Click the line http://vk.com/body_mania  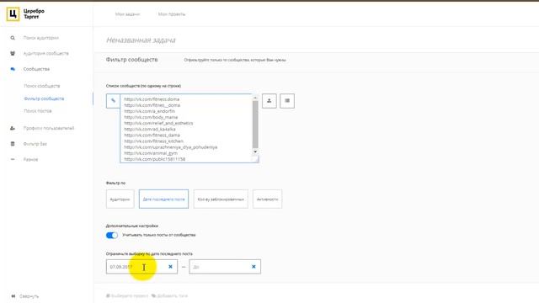click(x=151, y=117)
